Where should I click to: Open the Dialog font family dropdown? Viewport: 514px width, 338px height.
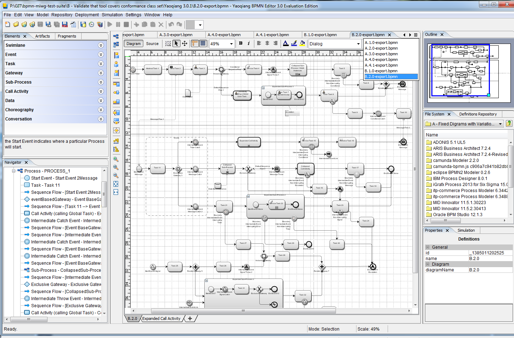pos(358,44)
